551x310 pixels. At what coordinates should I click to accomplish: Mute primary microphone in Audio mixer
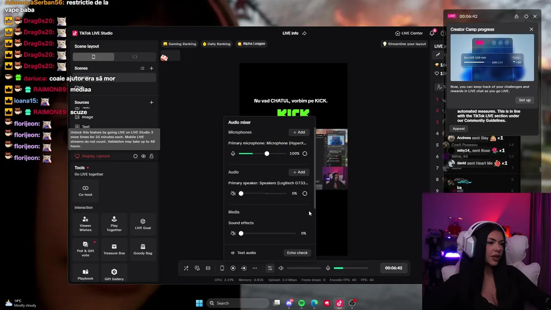tap(233, 153)
